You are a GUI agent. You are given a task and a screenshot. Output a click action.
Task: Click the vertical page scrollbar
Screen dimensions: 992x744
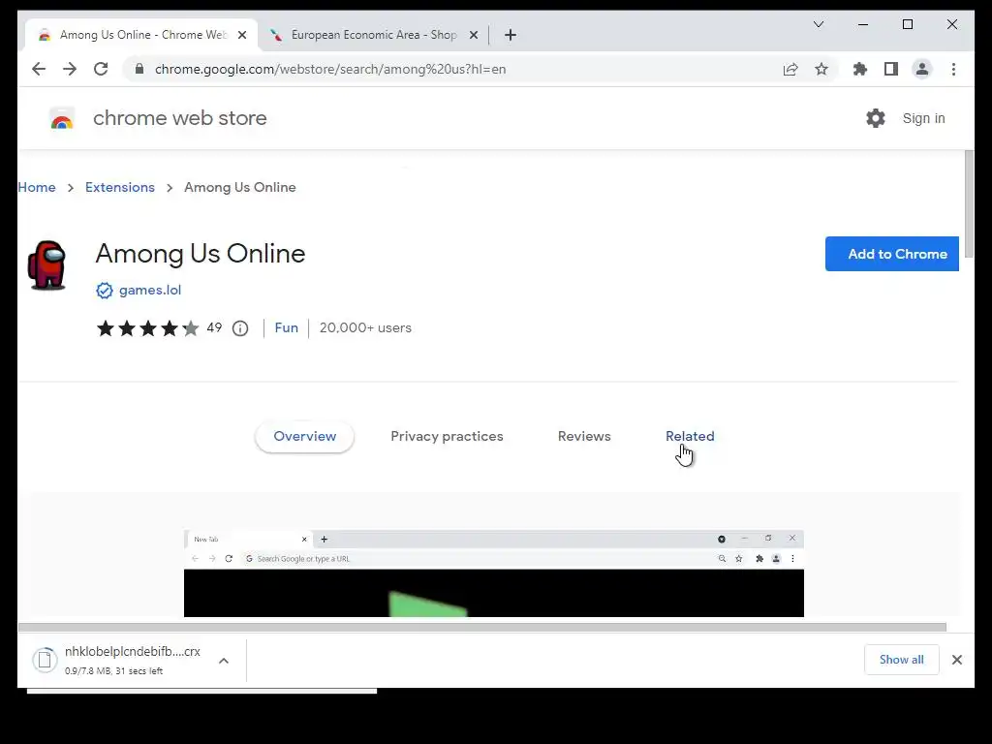(969, 203)
